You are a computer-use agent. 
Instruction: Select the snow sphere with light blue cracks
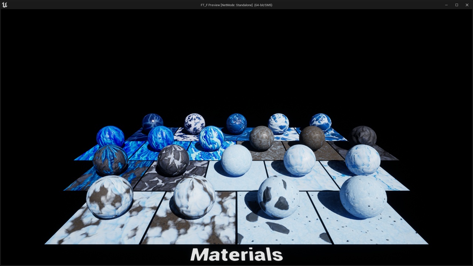pyautogui.click(x=363, y=160)
